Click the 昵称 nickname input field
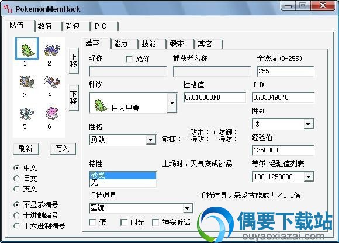339x243 pixels. [128, 71]
